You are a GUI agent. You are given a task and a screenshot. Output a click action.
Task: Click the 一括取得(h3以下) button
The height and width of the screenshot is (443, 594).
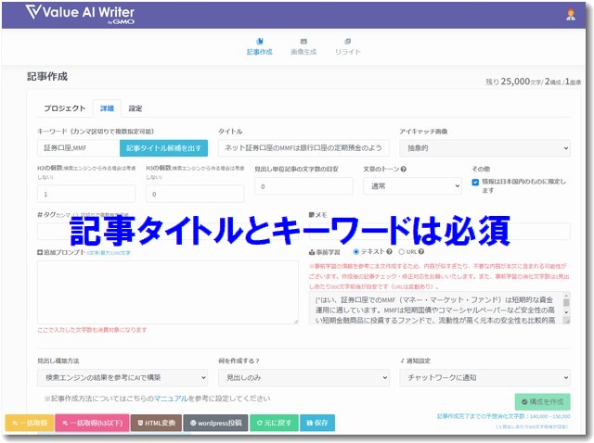pos(92,423)
